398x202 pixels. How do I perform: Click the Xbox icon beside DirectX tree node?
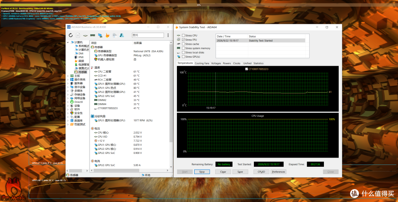(x=72, y=102)
